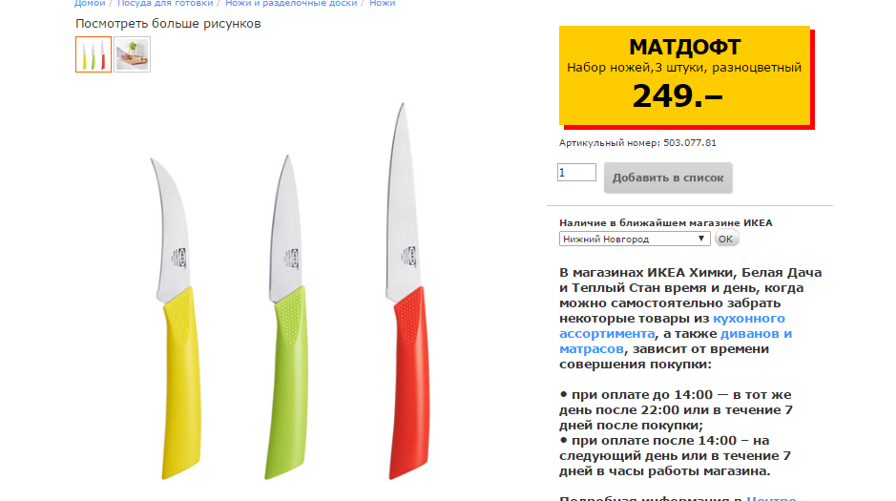Viewport: 896px width, 501px height.
Task: Click the article number 503.077.81
Action: [690, 143]
